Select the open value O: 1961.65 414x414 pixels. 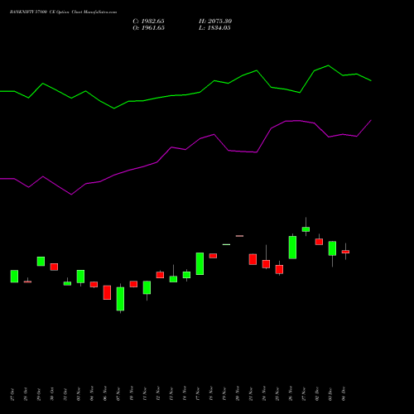(x=148, y=28)
